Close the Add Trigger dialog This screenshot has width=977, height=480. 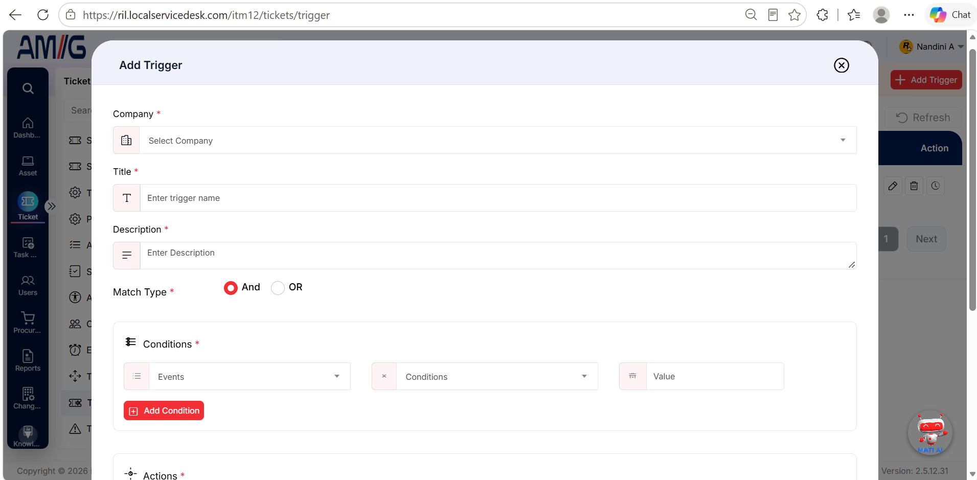tap(842, 65)
